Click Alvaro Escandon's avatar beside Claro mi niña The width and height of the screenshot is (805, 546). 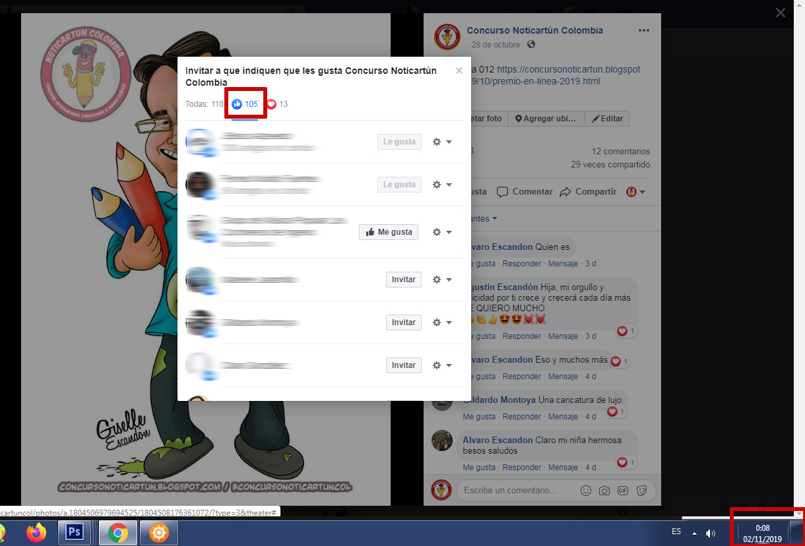click(442, 441)
